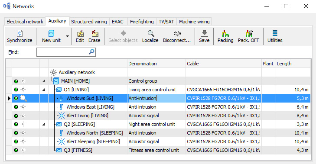
Task: Click locate crosshair icon in Windows East row
Action: click(x=23, y=107)
